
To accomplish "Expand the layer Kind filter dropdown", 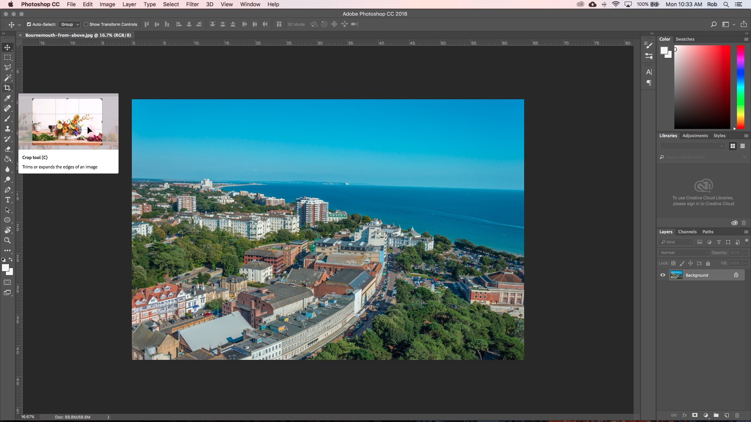I will pos(676,242).
